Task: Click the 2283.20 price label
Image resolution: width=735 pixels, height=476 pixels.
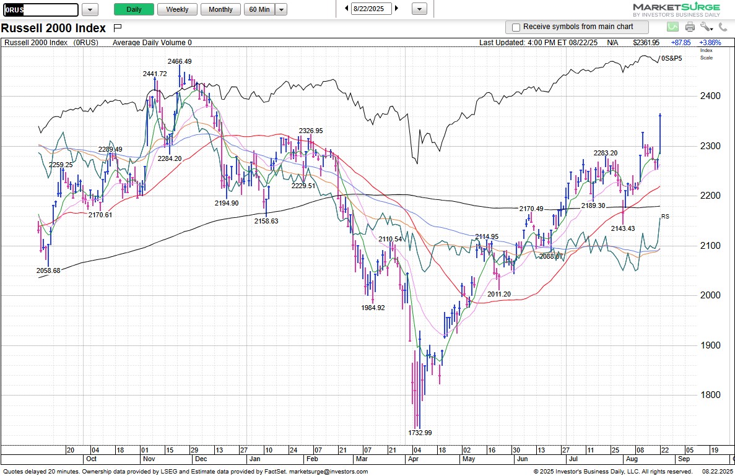Action: coord(605,153)
